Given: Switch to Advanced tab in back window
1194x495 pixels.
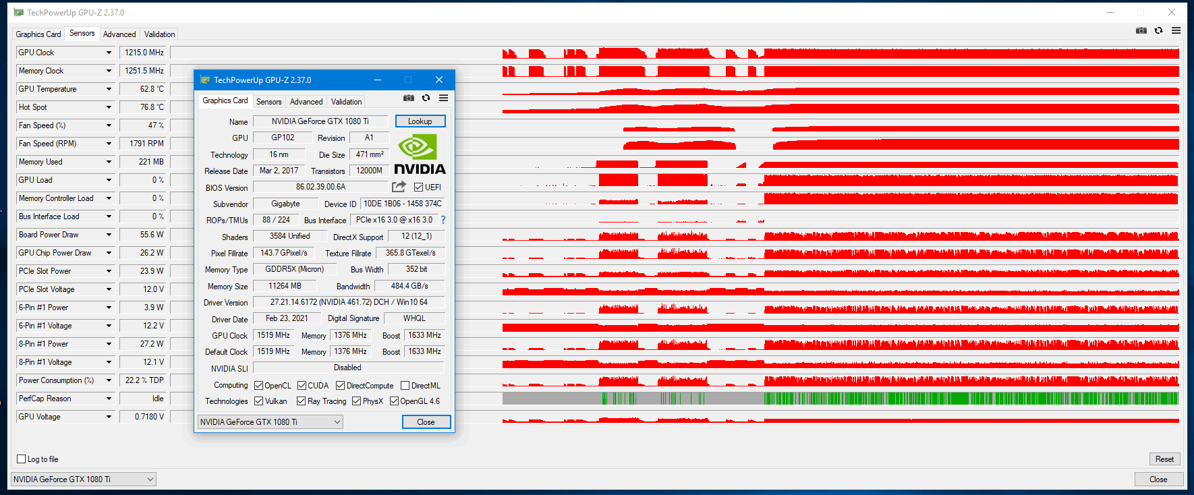Looking at the screenshot, I should click(119, 34).
